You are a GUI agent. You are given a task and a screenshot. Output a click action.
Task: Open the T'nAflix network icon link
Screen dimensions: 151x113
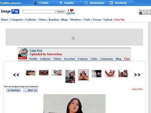(x=35, y=3)
